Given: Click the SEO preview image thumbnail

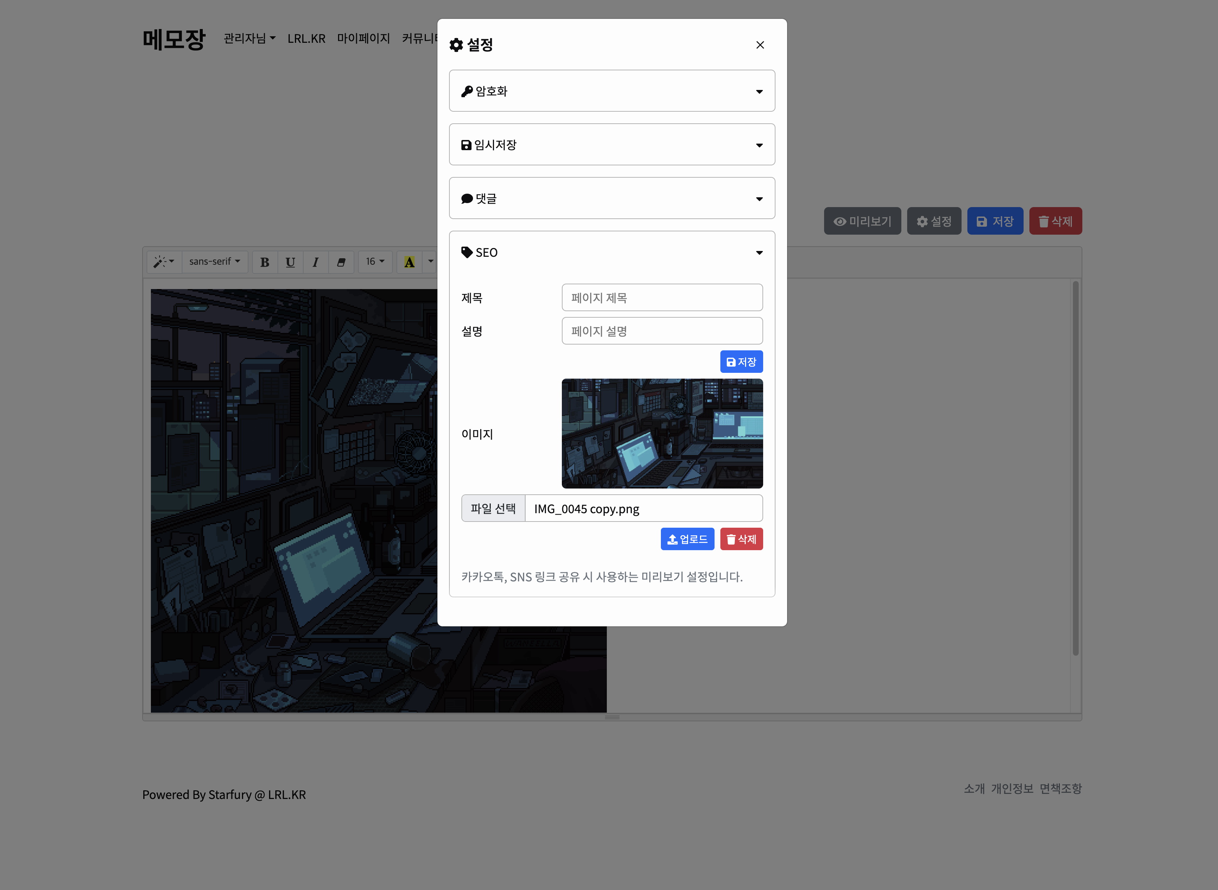Looking at the screenshot, I should 662,433.
